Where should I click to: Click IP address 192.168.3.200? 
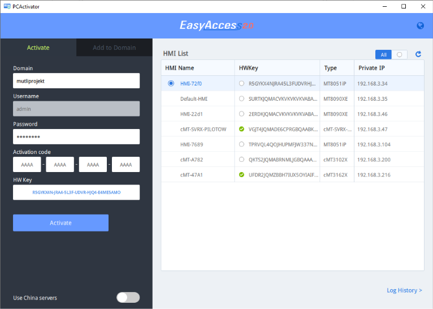[x=374, y=160]
